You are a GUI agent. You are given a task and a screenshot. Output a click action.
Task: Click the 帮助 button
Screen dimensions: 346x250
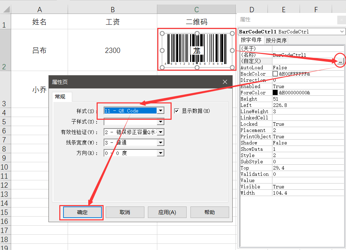click(210, 212)
